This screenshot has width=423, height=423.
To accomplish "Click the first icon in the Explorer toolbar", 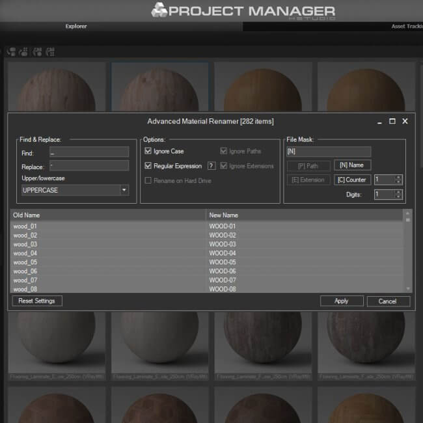I will coord(11,51).
